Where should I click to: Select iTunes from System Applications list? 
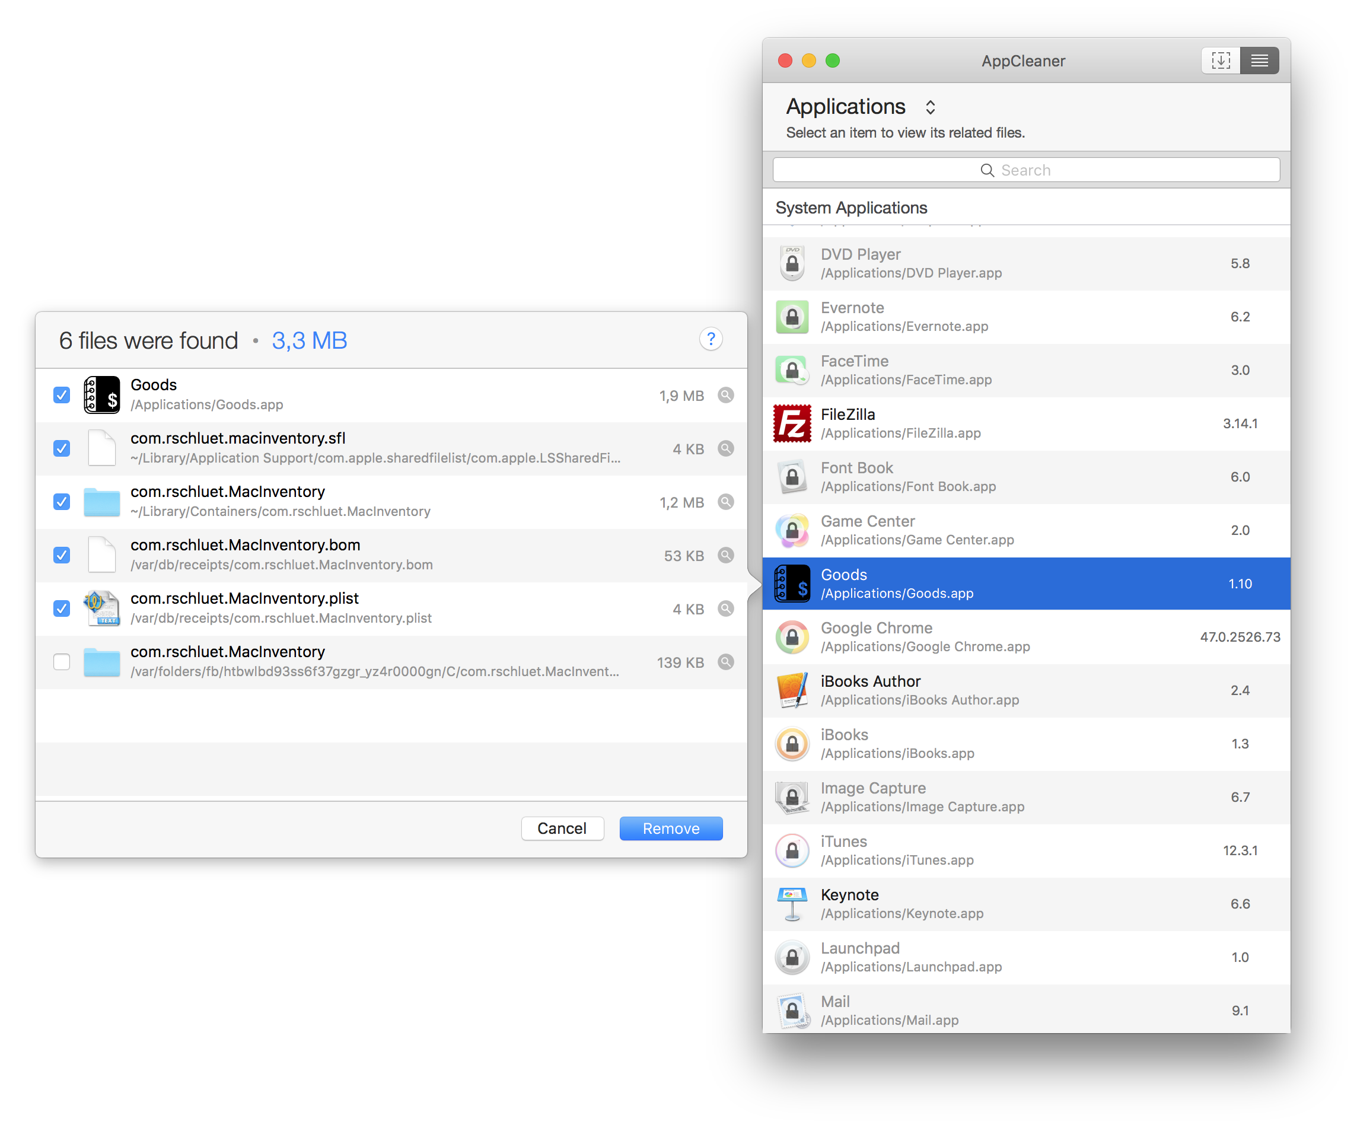(x=1029, y=851)
